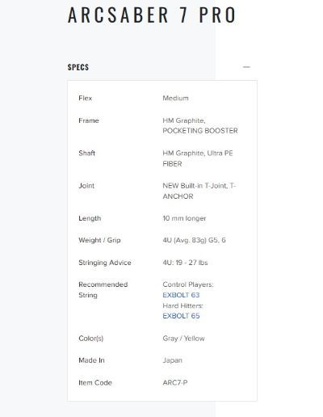Click the 4U: 19 - 27 lbs value
Viewport: 323px width, 417px height.
[185, 263]
